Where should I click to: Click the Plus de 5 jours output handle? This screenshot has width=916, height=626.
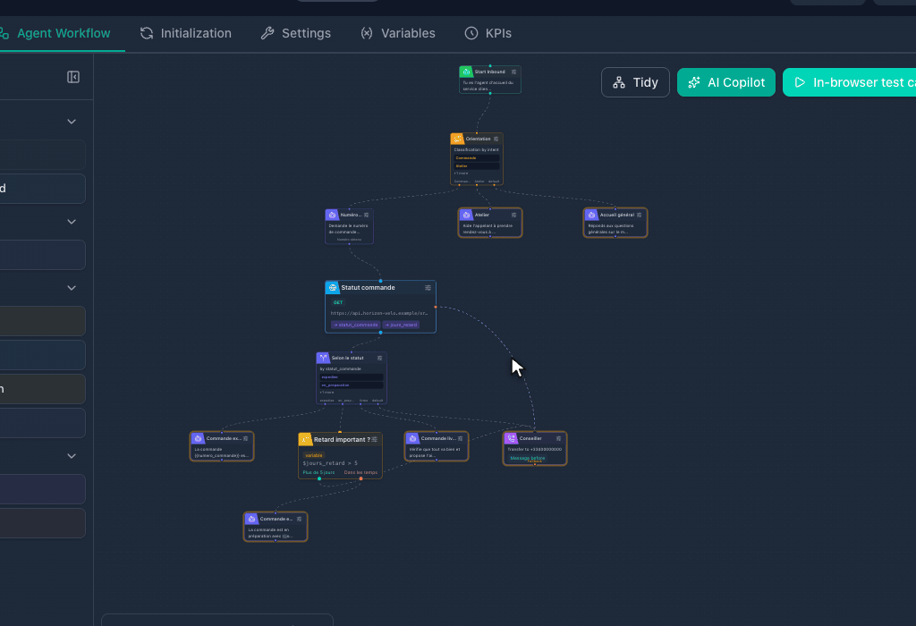(319, 478)
